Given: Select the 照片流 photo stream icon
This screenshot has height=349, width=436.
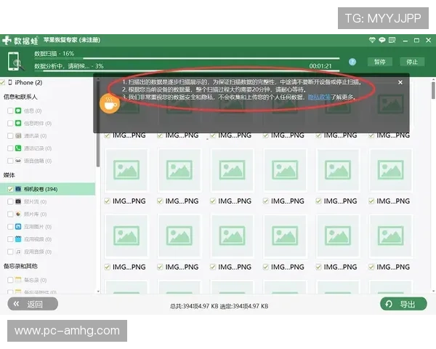Looking at the screenshot, I should click(x=18, y=202).
